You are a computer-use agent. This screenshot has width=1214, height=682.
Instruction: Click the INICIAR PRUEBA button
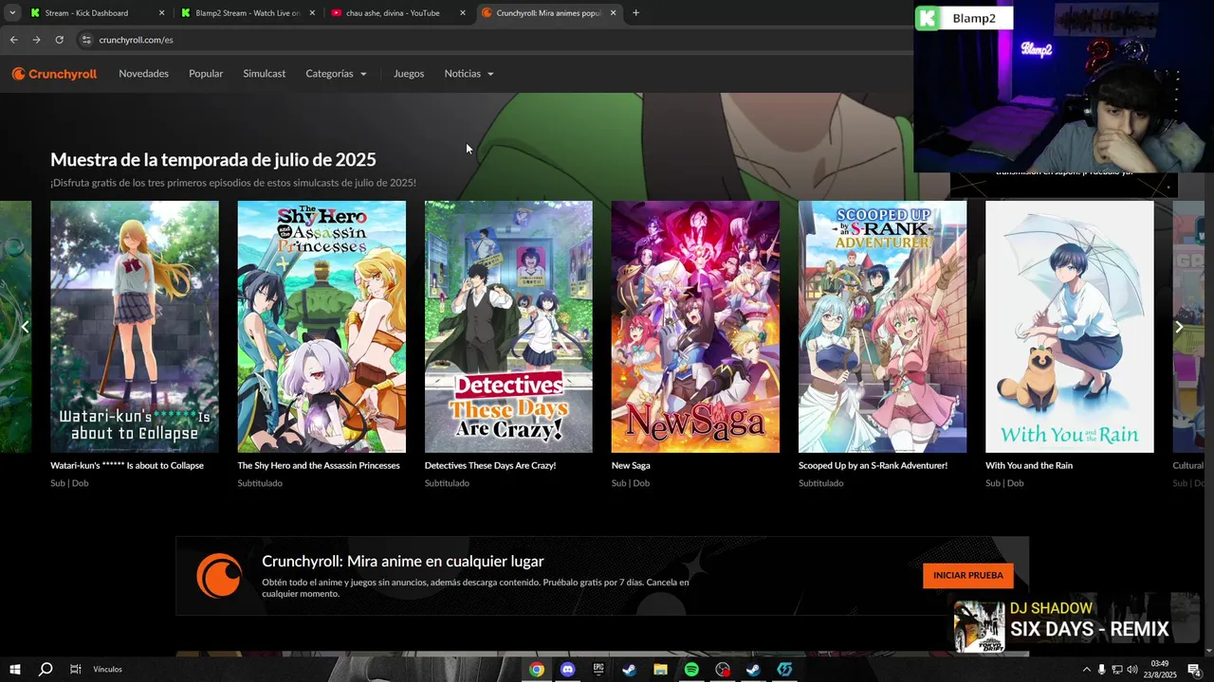(x=967, y=575)
